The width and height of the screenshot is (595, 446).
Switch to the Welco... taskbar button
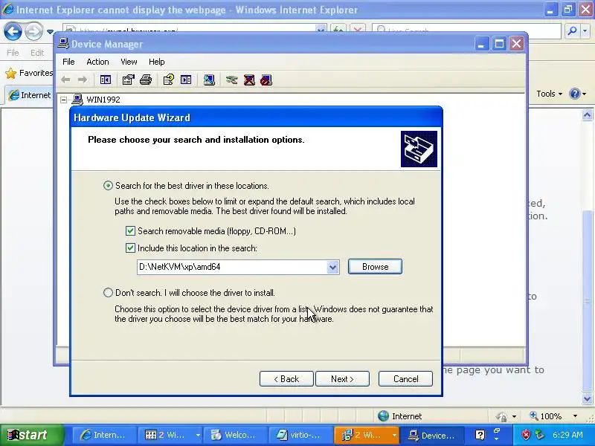coord(235,435)
